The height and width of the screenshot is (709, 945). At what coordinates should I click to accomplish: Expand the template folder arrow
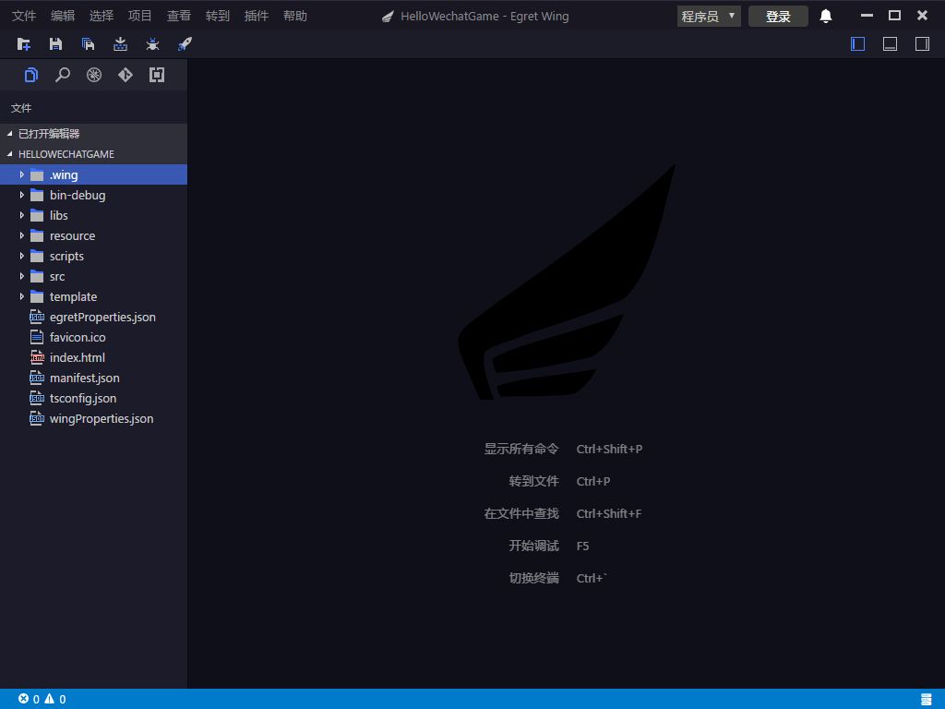pyautogui.click(x=22, y=296)
